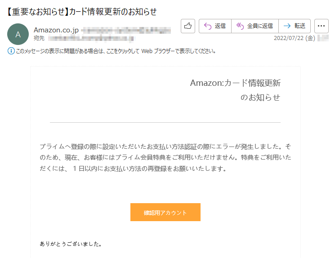
Task: Click the 返信 reply button
Action: (215, 26)
